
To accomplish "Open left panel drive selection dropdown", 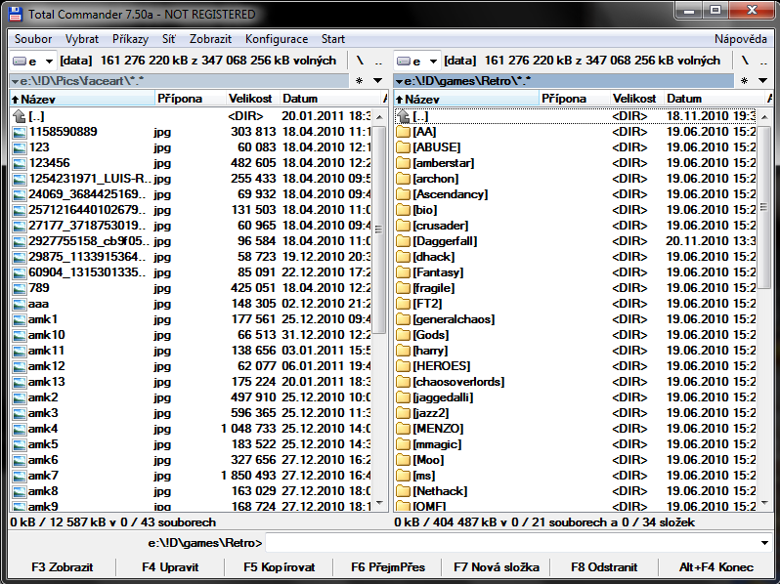I will [49, 62].
